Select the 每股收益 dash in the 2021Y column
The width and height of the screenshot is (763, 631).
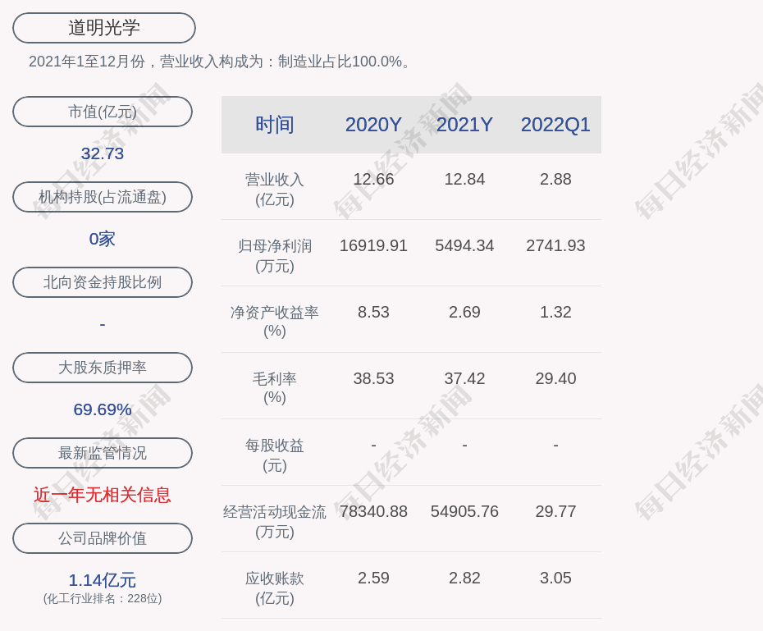pos(464,445)
